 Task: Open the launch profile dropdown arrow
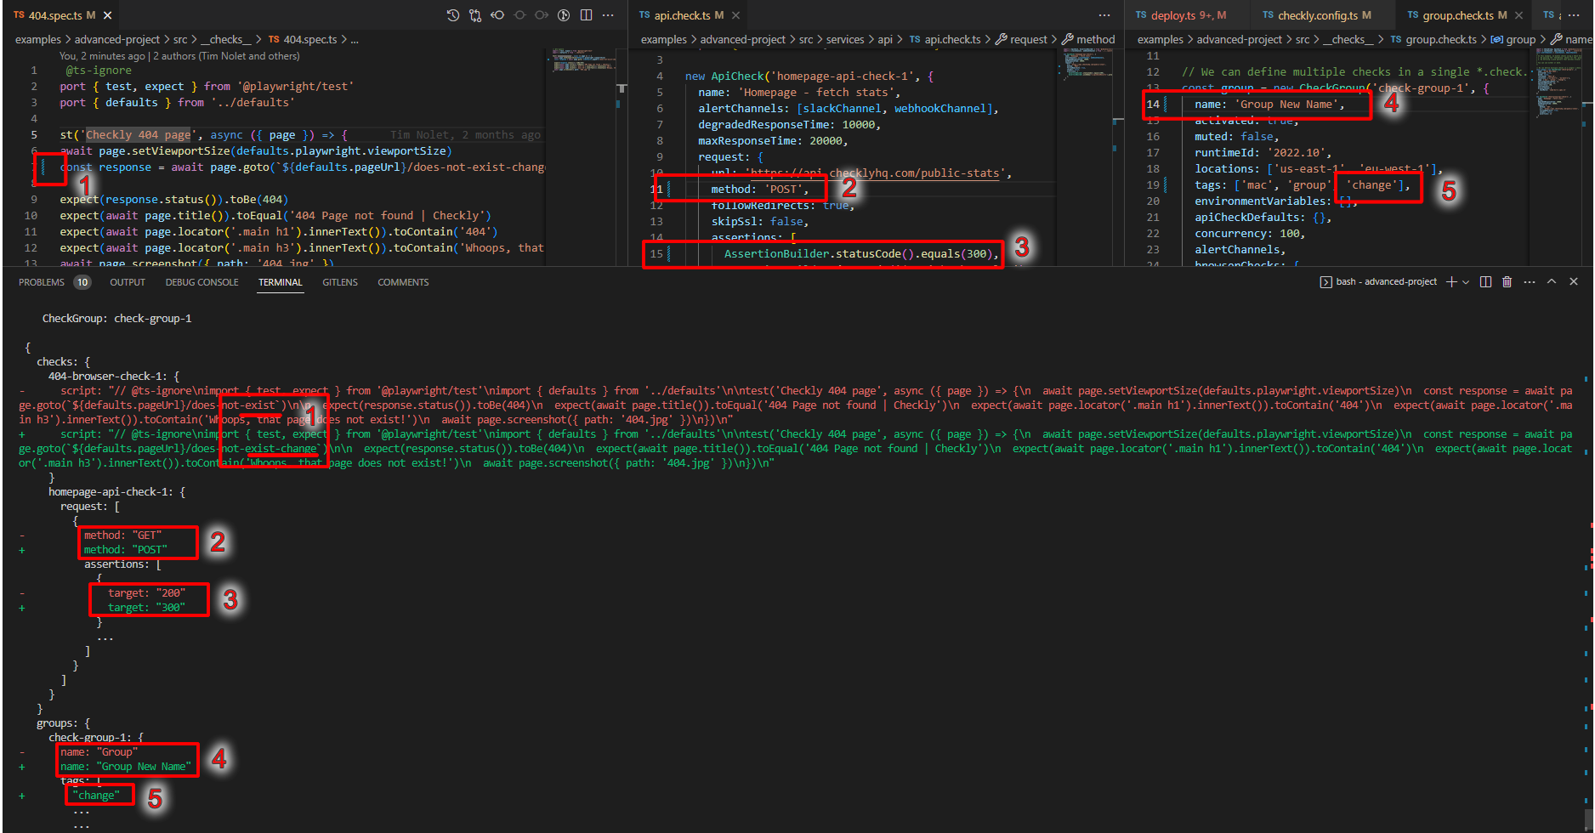[1466, 281]
